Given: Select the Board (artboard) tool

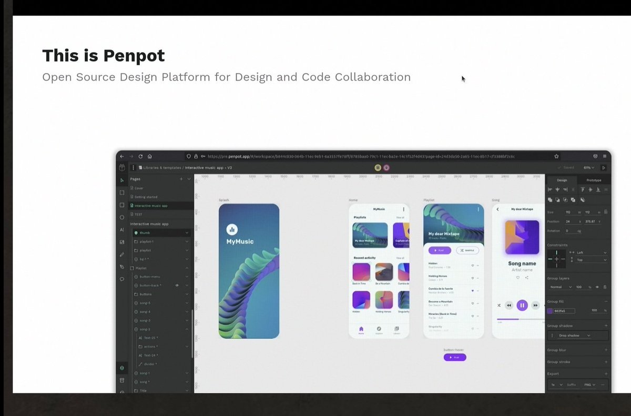Looking at the screenshot, I should click(122, 192).
